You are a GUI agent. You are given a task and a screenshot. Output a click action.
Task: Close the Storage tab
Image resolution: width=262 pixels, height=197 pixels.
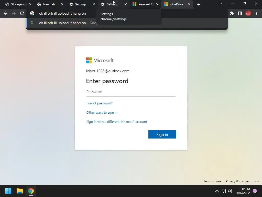coord(30,4)
